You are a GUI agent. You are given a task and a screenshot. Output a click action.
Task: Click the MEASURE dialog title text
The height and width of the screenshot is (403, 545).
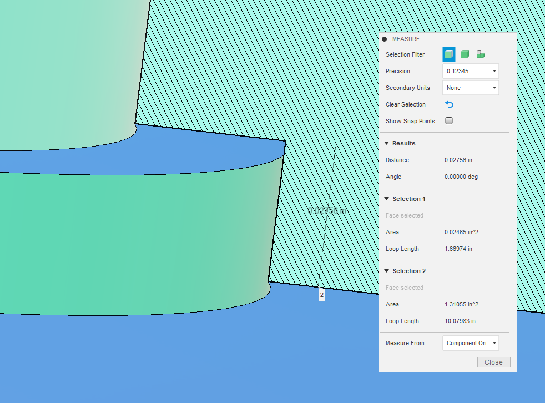pyautogui.click(x=406, y=39)
